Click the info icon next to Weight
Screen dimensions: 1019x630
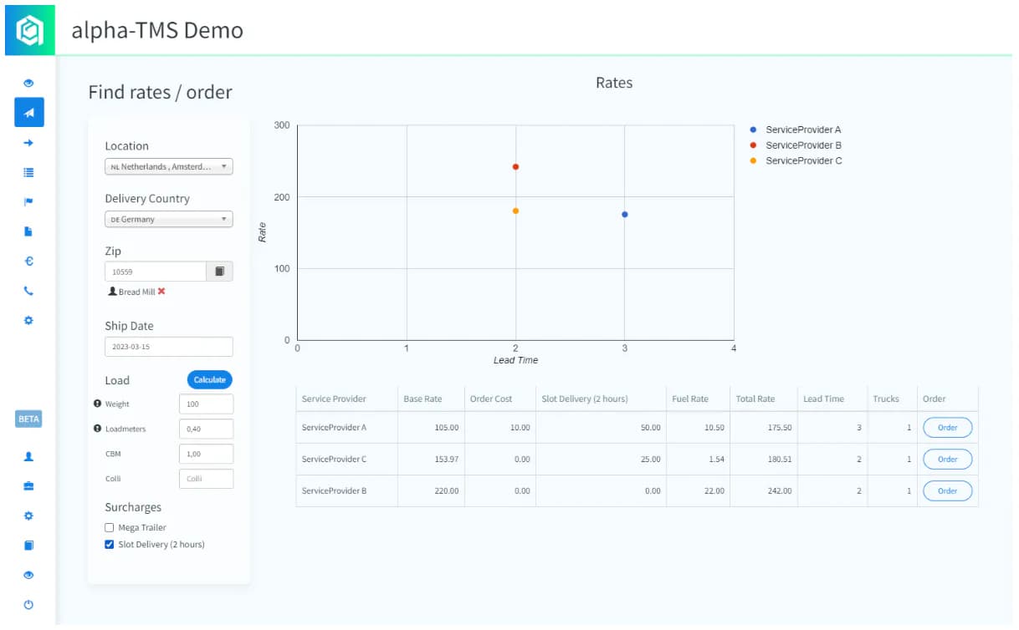click(97, 404)
